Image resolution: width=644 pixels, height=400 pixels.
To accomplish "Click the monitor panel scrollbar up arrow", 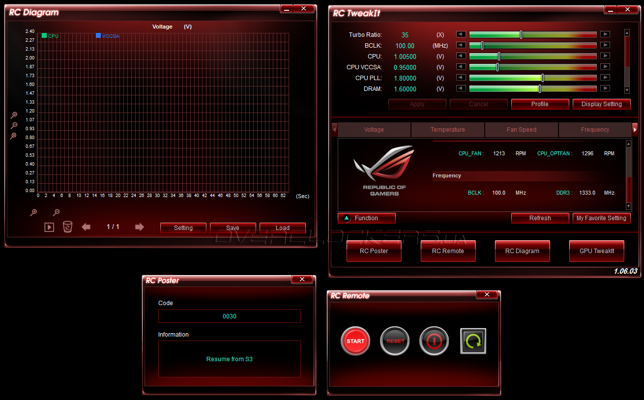I will [x=628, y=144].
